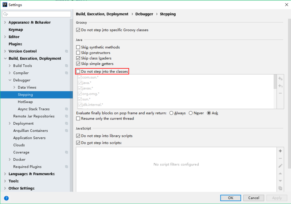Image resolution: width=291 pixels, height=204 pixels.
Task: Expand the Editor tree node
Action: (x=5, y=37)
